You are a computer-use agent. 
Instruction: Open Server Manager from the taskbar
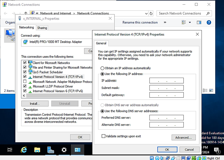(x=51, y=150)
